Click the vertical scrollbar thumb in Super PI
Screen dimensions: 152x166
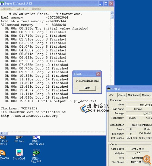(x=112, y=17)
